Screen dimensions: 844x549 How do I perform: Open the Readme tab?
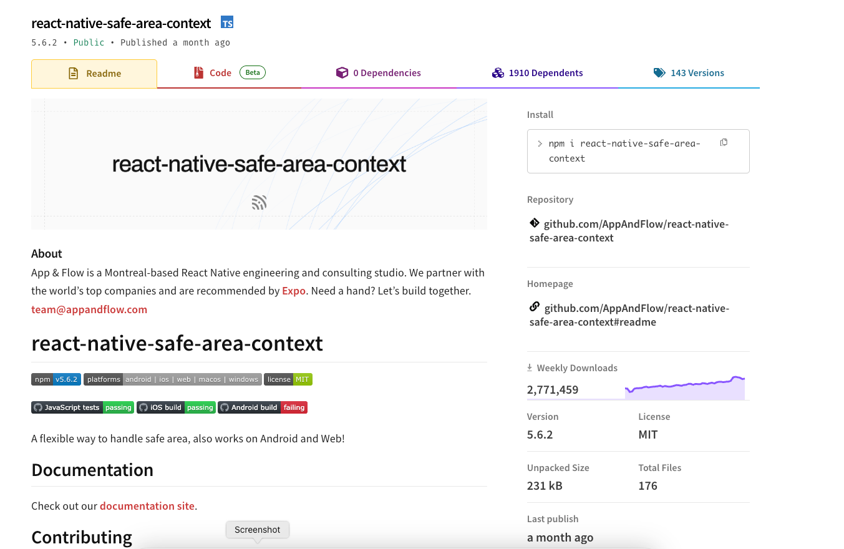click(94, 74)
